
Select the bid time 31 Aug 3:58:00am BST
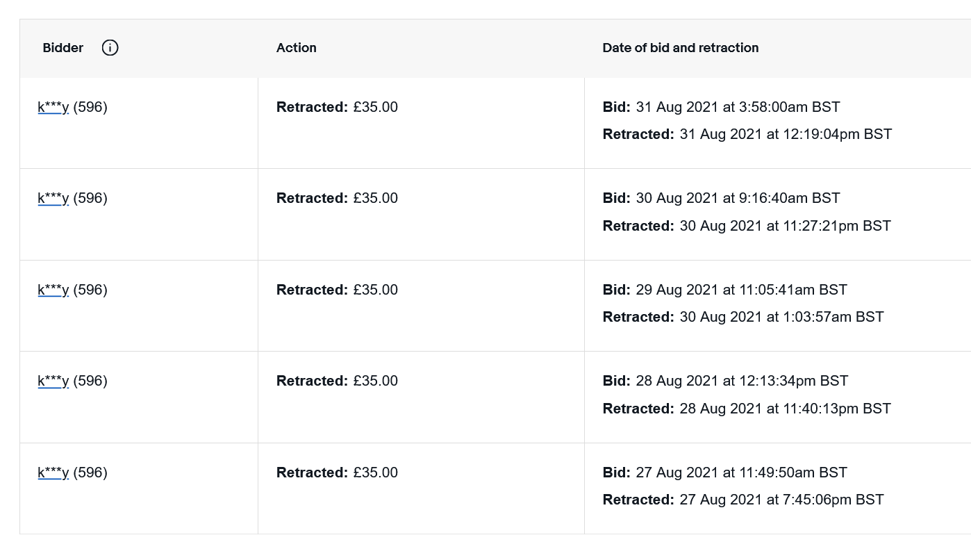click(x=738, y=108)
